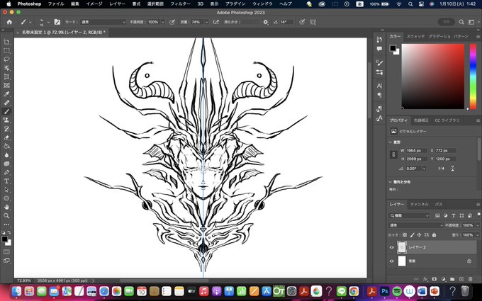The width and height of the screenshot is (482, 301).
Task: Select the Rectangular Marquee tool
Action: (6, 51)
